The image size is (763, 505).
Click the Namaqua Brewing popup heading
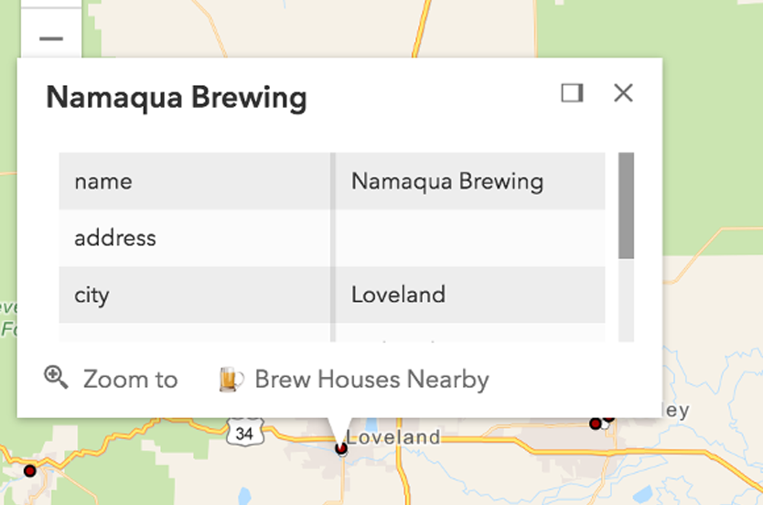(x=177, y=97)
